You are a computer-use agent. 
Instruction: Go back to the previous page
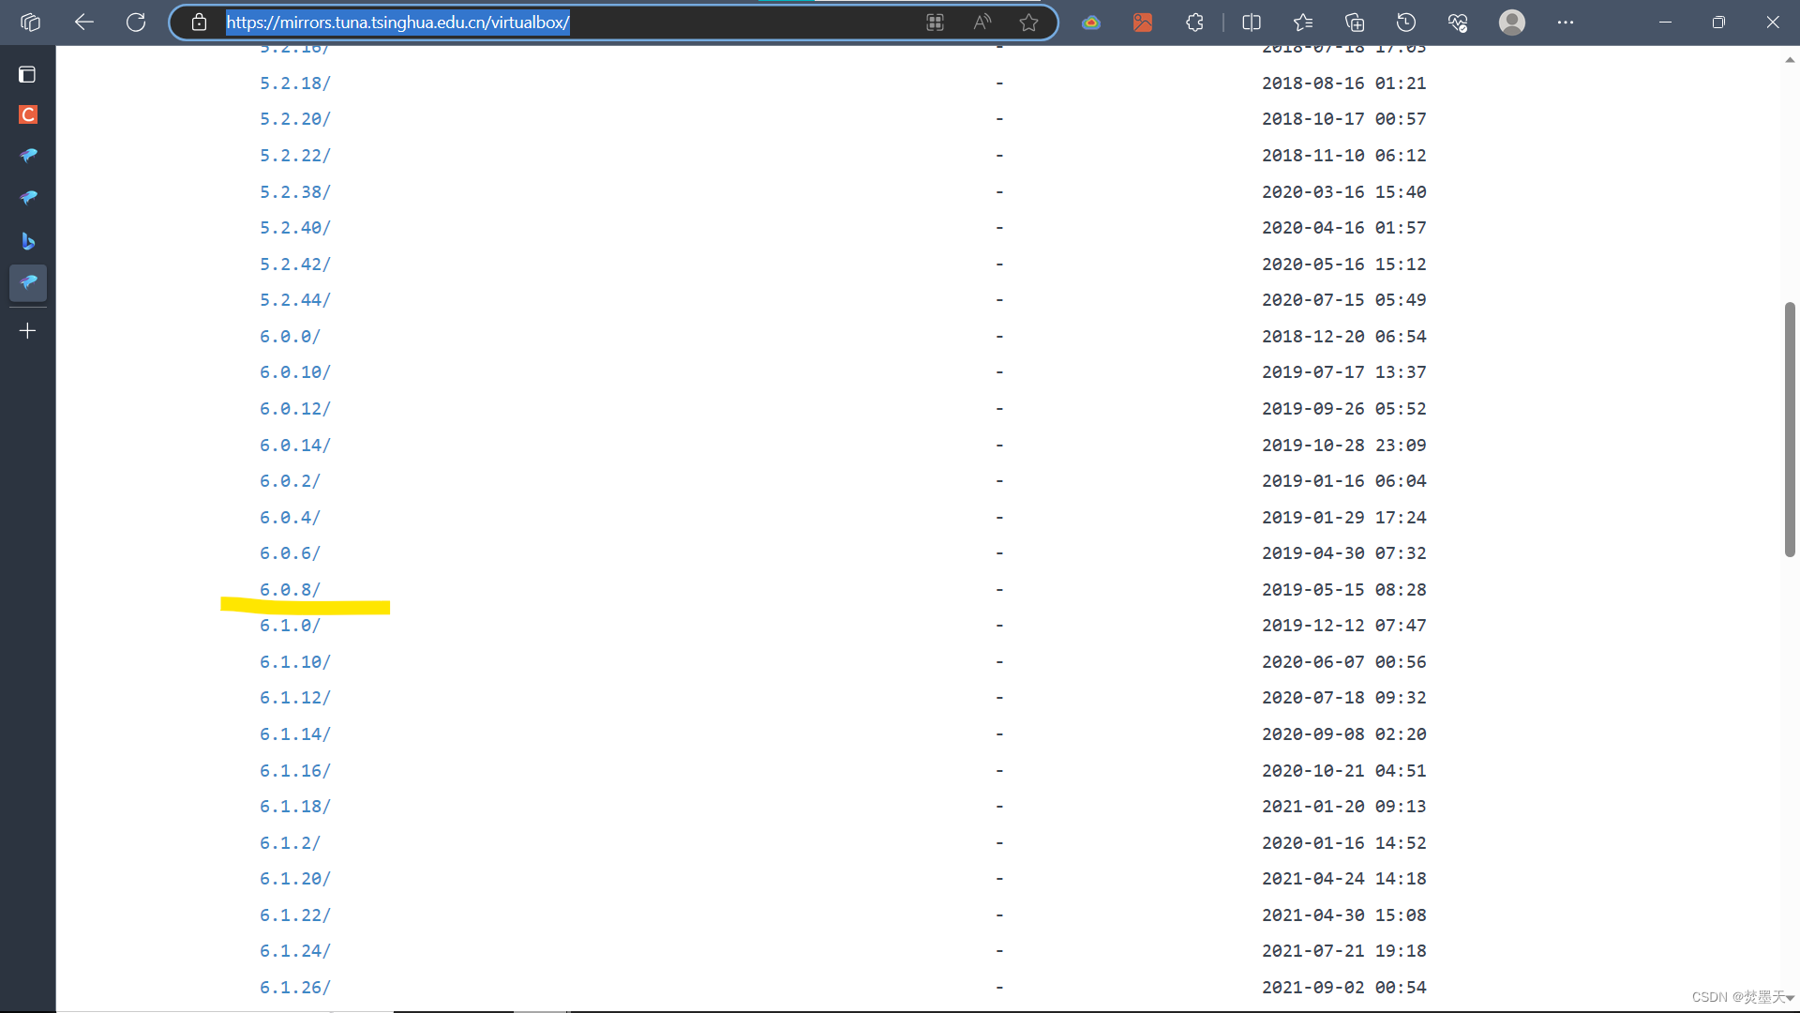tap(84, 23)
